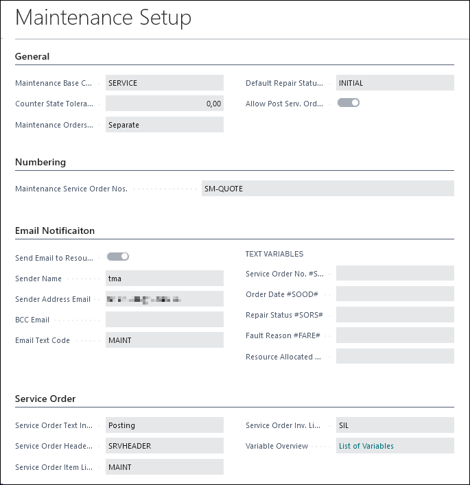Viewport: 470px width, 485px height.
Task: Click the Service Order Inv. Li... field showing SIL
Action: point(395,425)
